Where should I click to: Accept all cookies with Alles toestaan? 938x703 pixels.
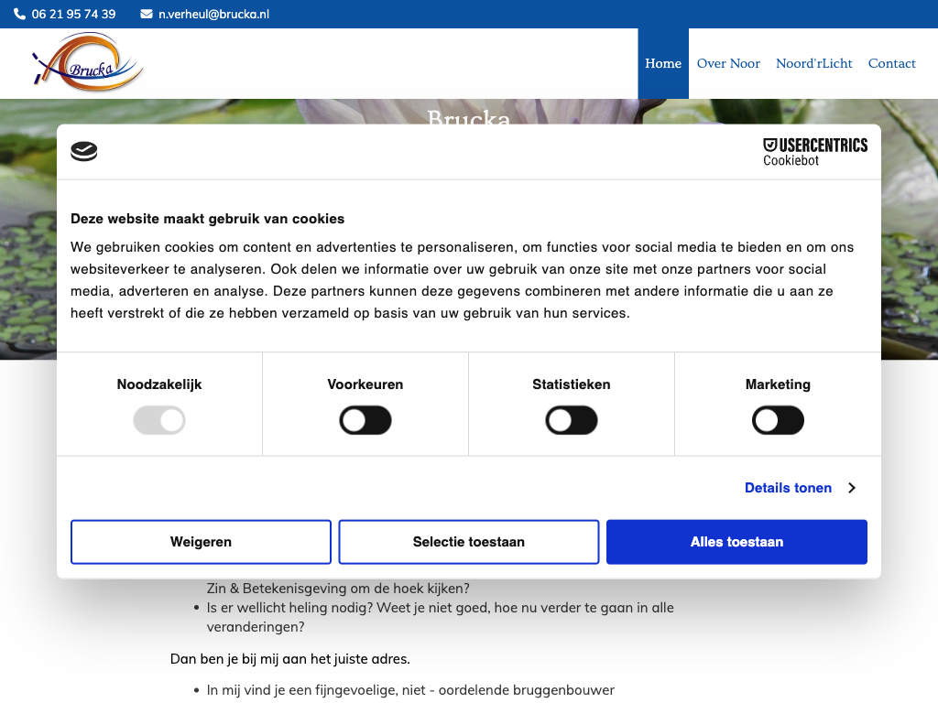click(x=736, y=542)
